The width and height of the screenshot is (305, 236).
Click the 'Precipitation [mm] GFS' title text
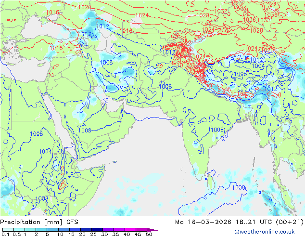tap(39, 222)
